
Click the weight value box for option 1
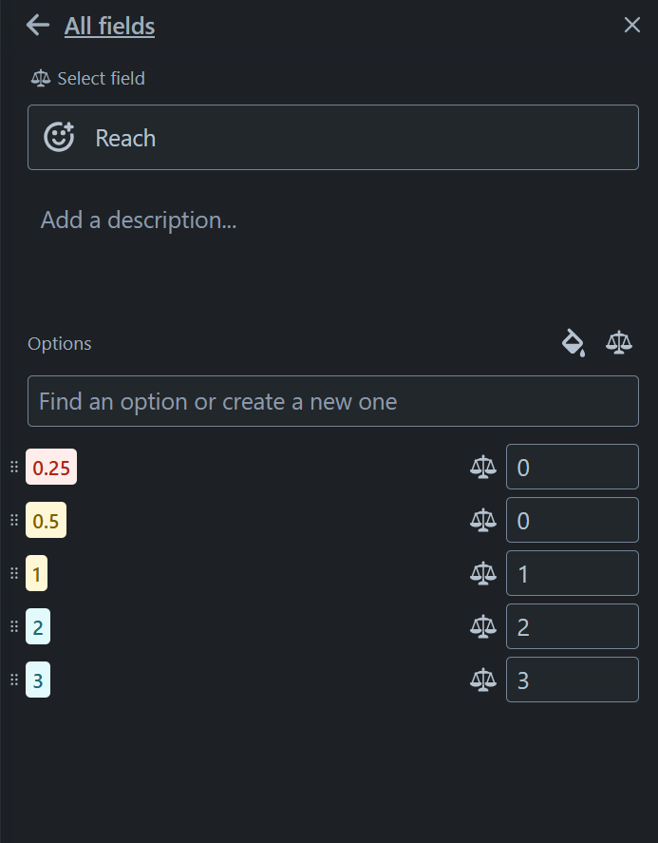572,573
